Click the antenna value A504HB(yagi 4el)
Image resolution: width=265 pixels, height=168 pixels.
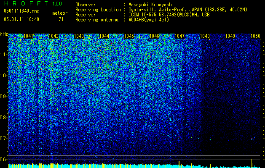coord(149,20)
